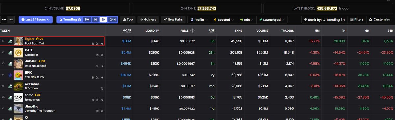This screenshot has width=395, height=120.
Task: Select the 1H trending interval
Action: 95,20
